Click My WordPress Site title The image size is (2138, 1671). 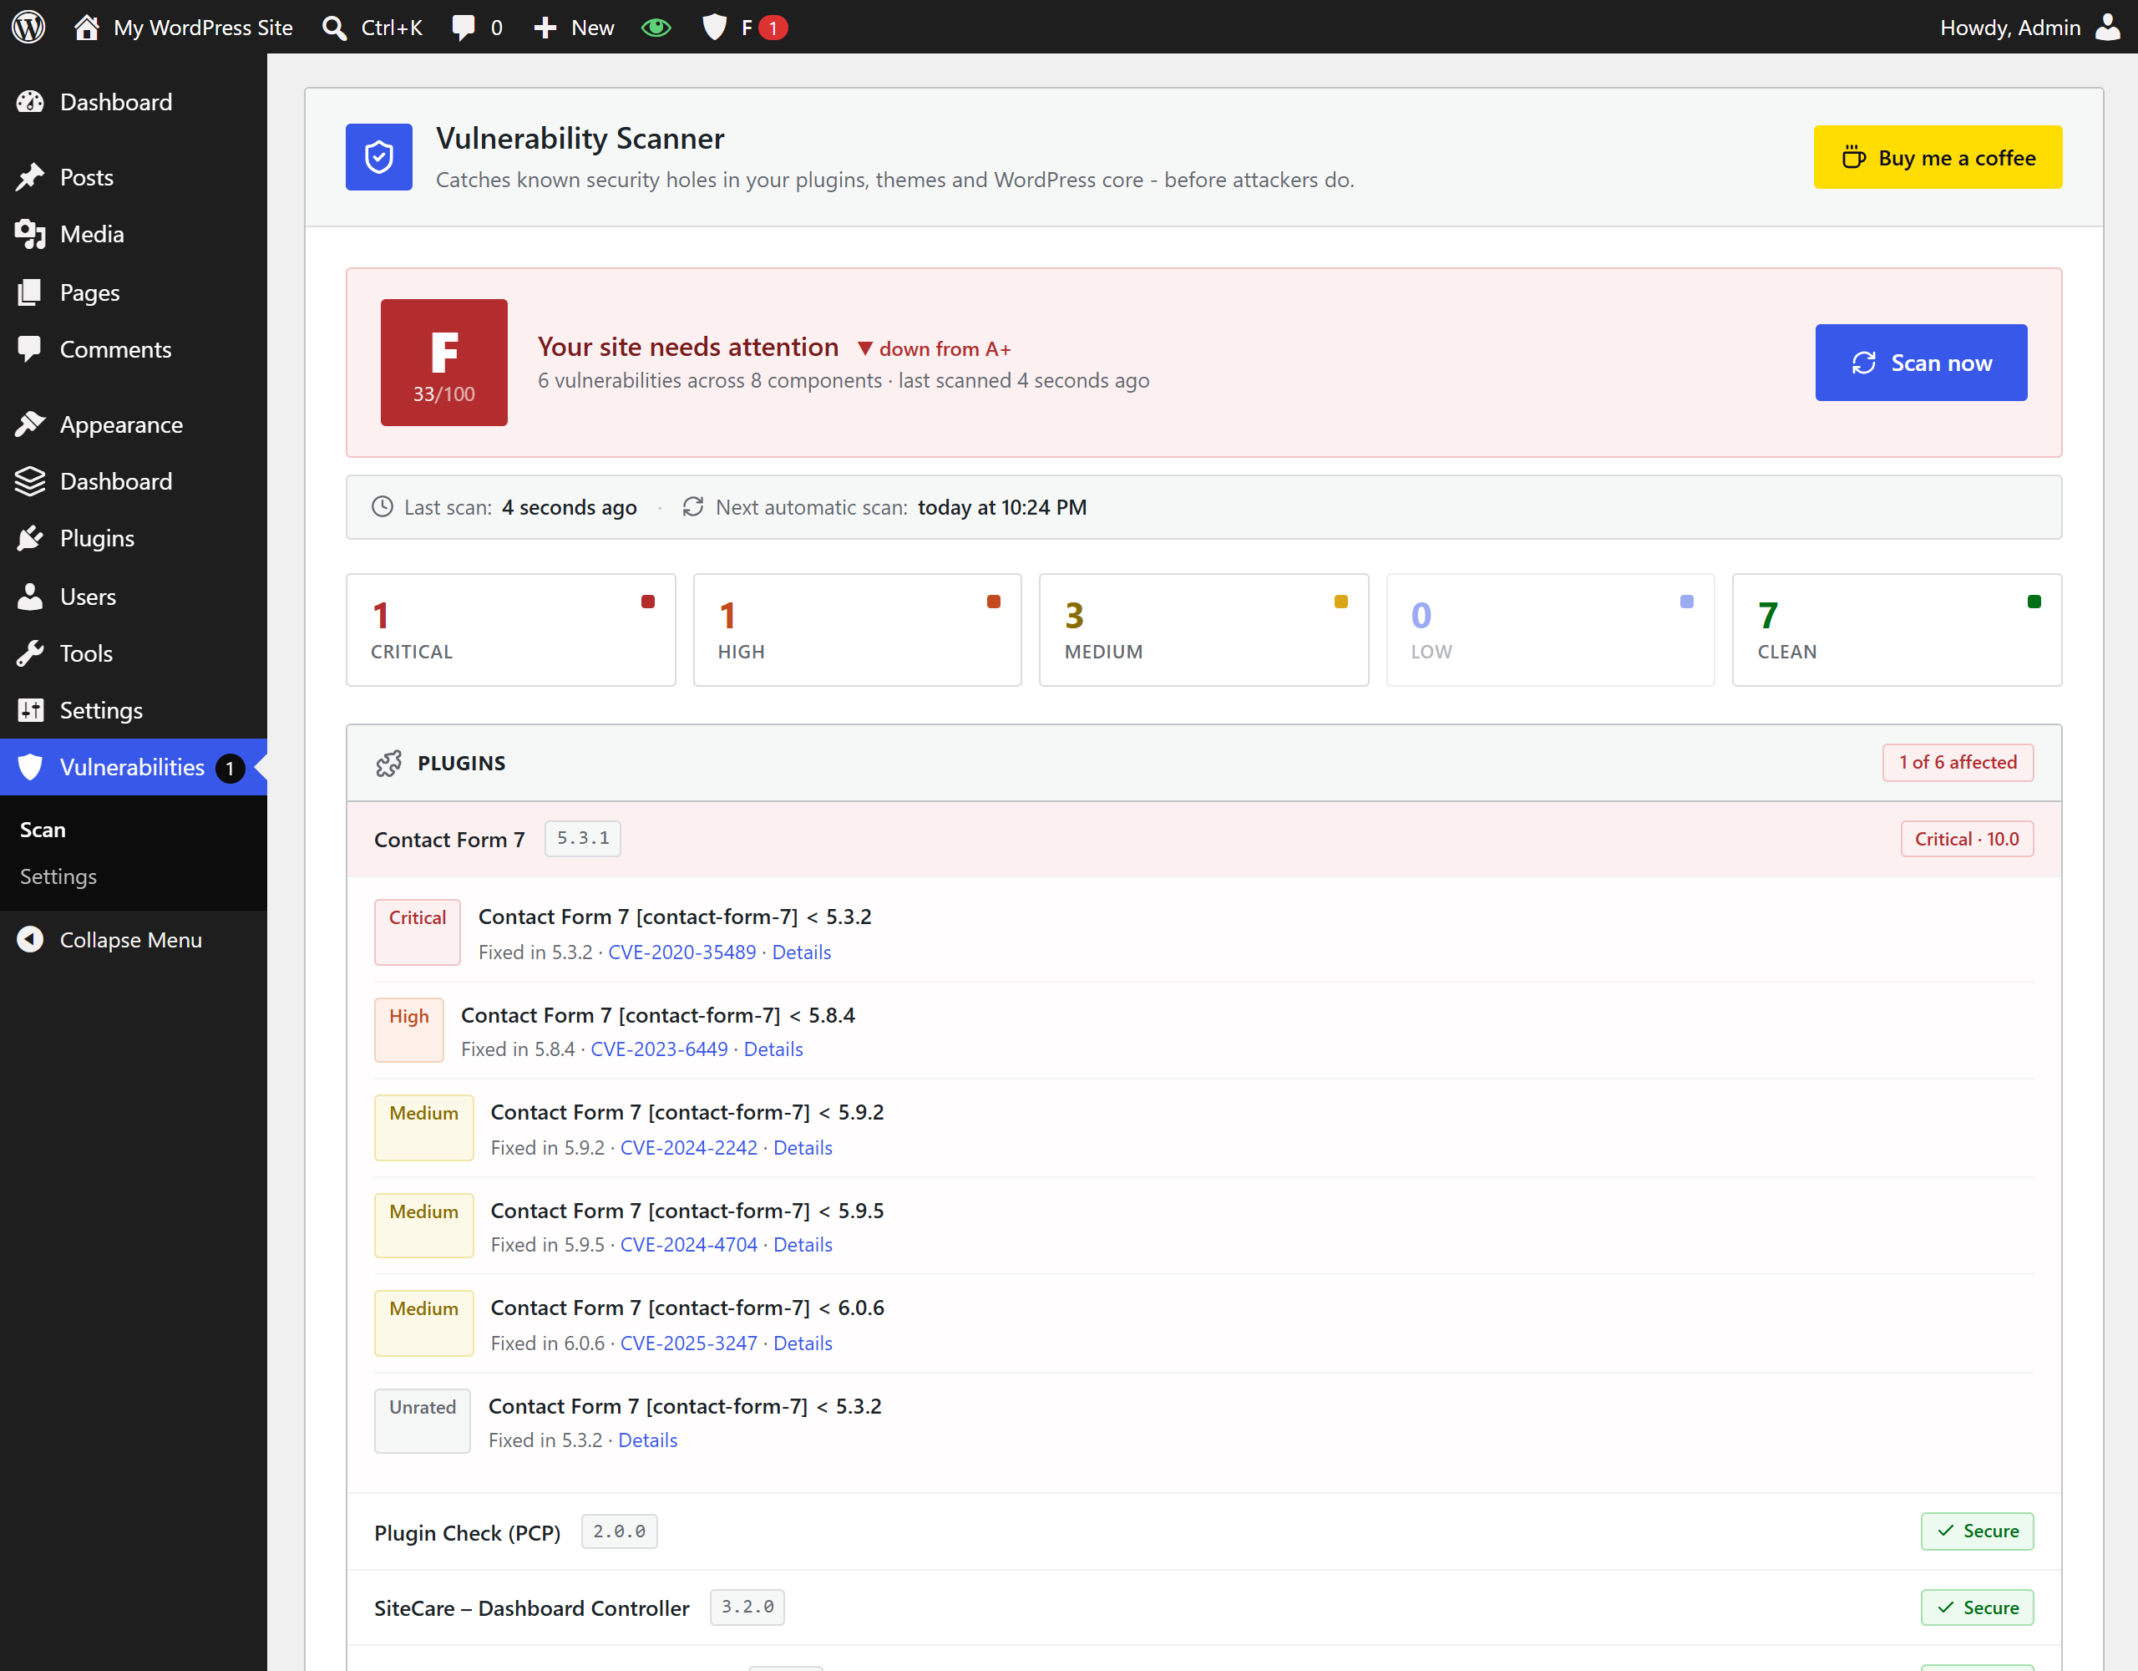tap(203, 28)
